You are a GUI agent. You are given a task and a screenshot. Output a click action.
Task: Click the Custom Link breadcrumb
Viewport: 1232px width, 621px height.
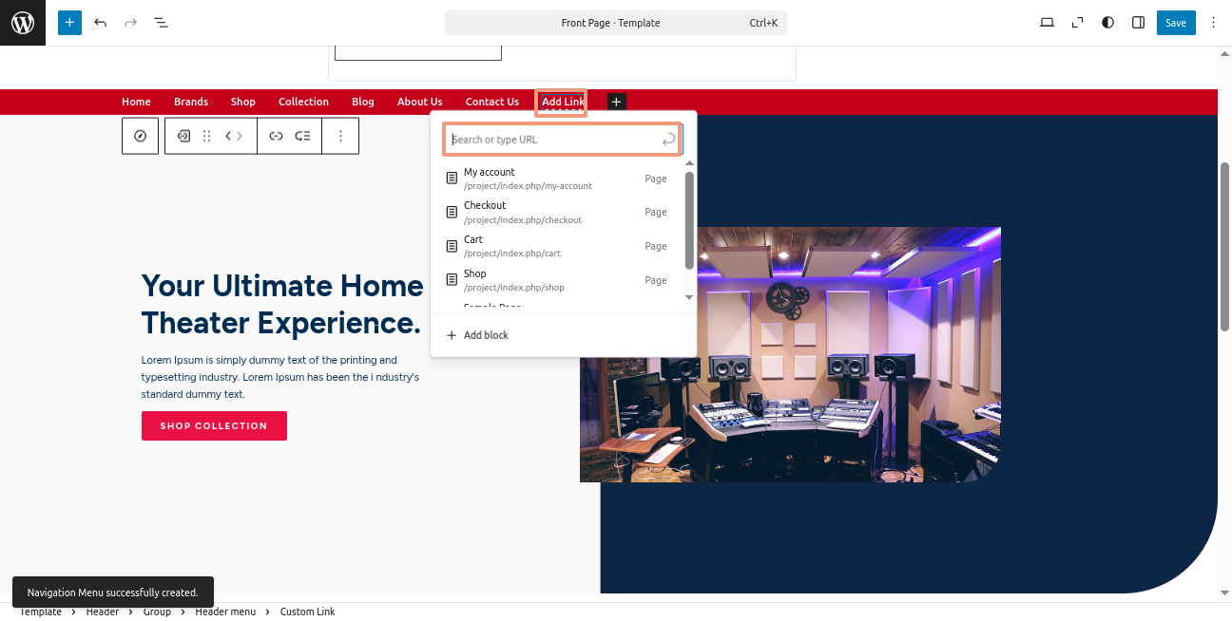pos(307,612)
